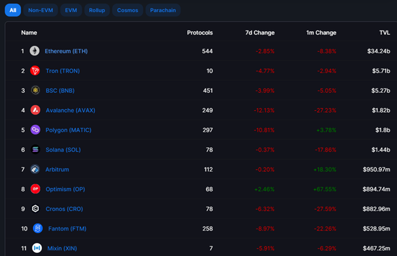Click Ethereum's protocol count 544
This screenshot has height=256, width=397.
[x=207, y=51]
